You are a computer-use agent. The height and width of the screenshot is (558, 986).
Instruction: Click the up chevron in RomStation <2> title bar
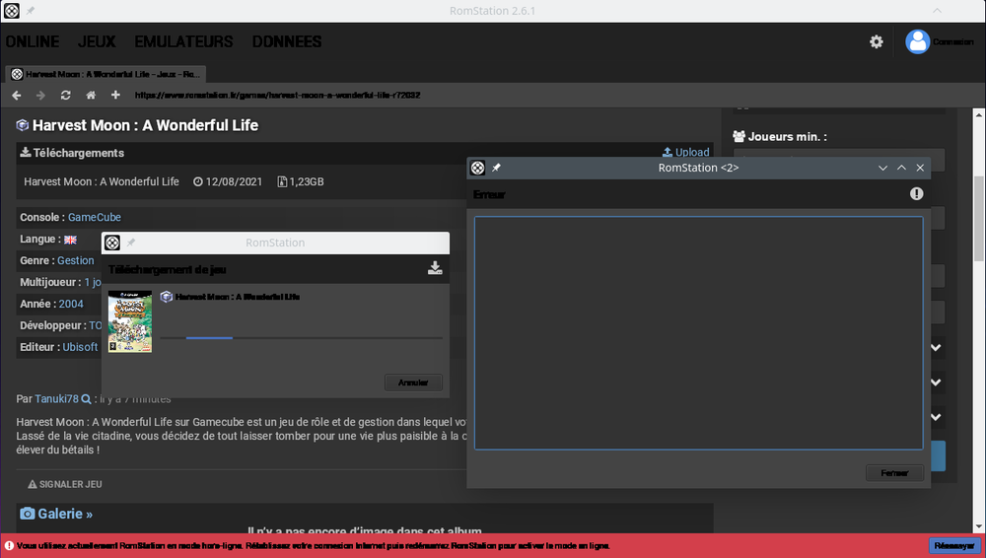[x=901, y=168]
